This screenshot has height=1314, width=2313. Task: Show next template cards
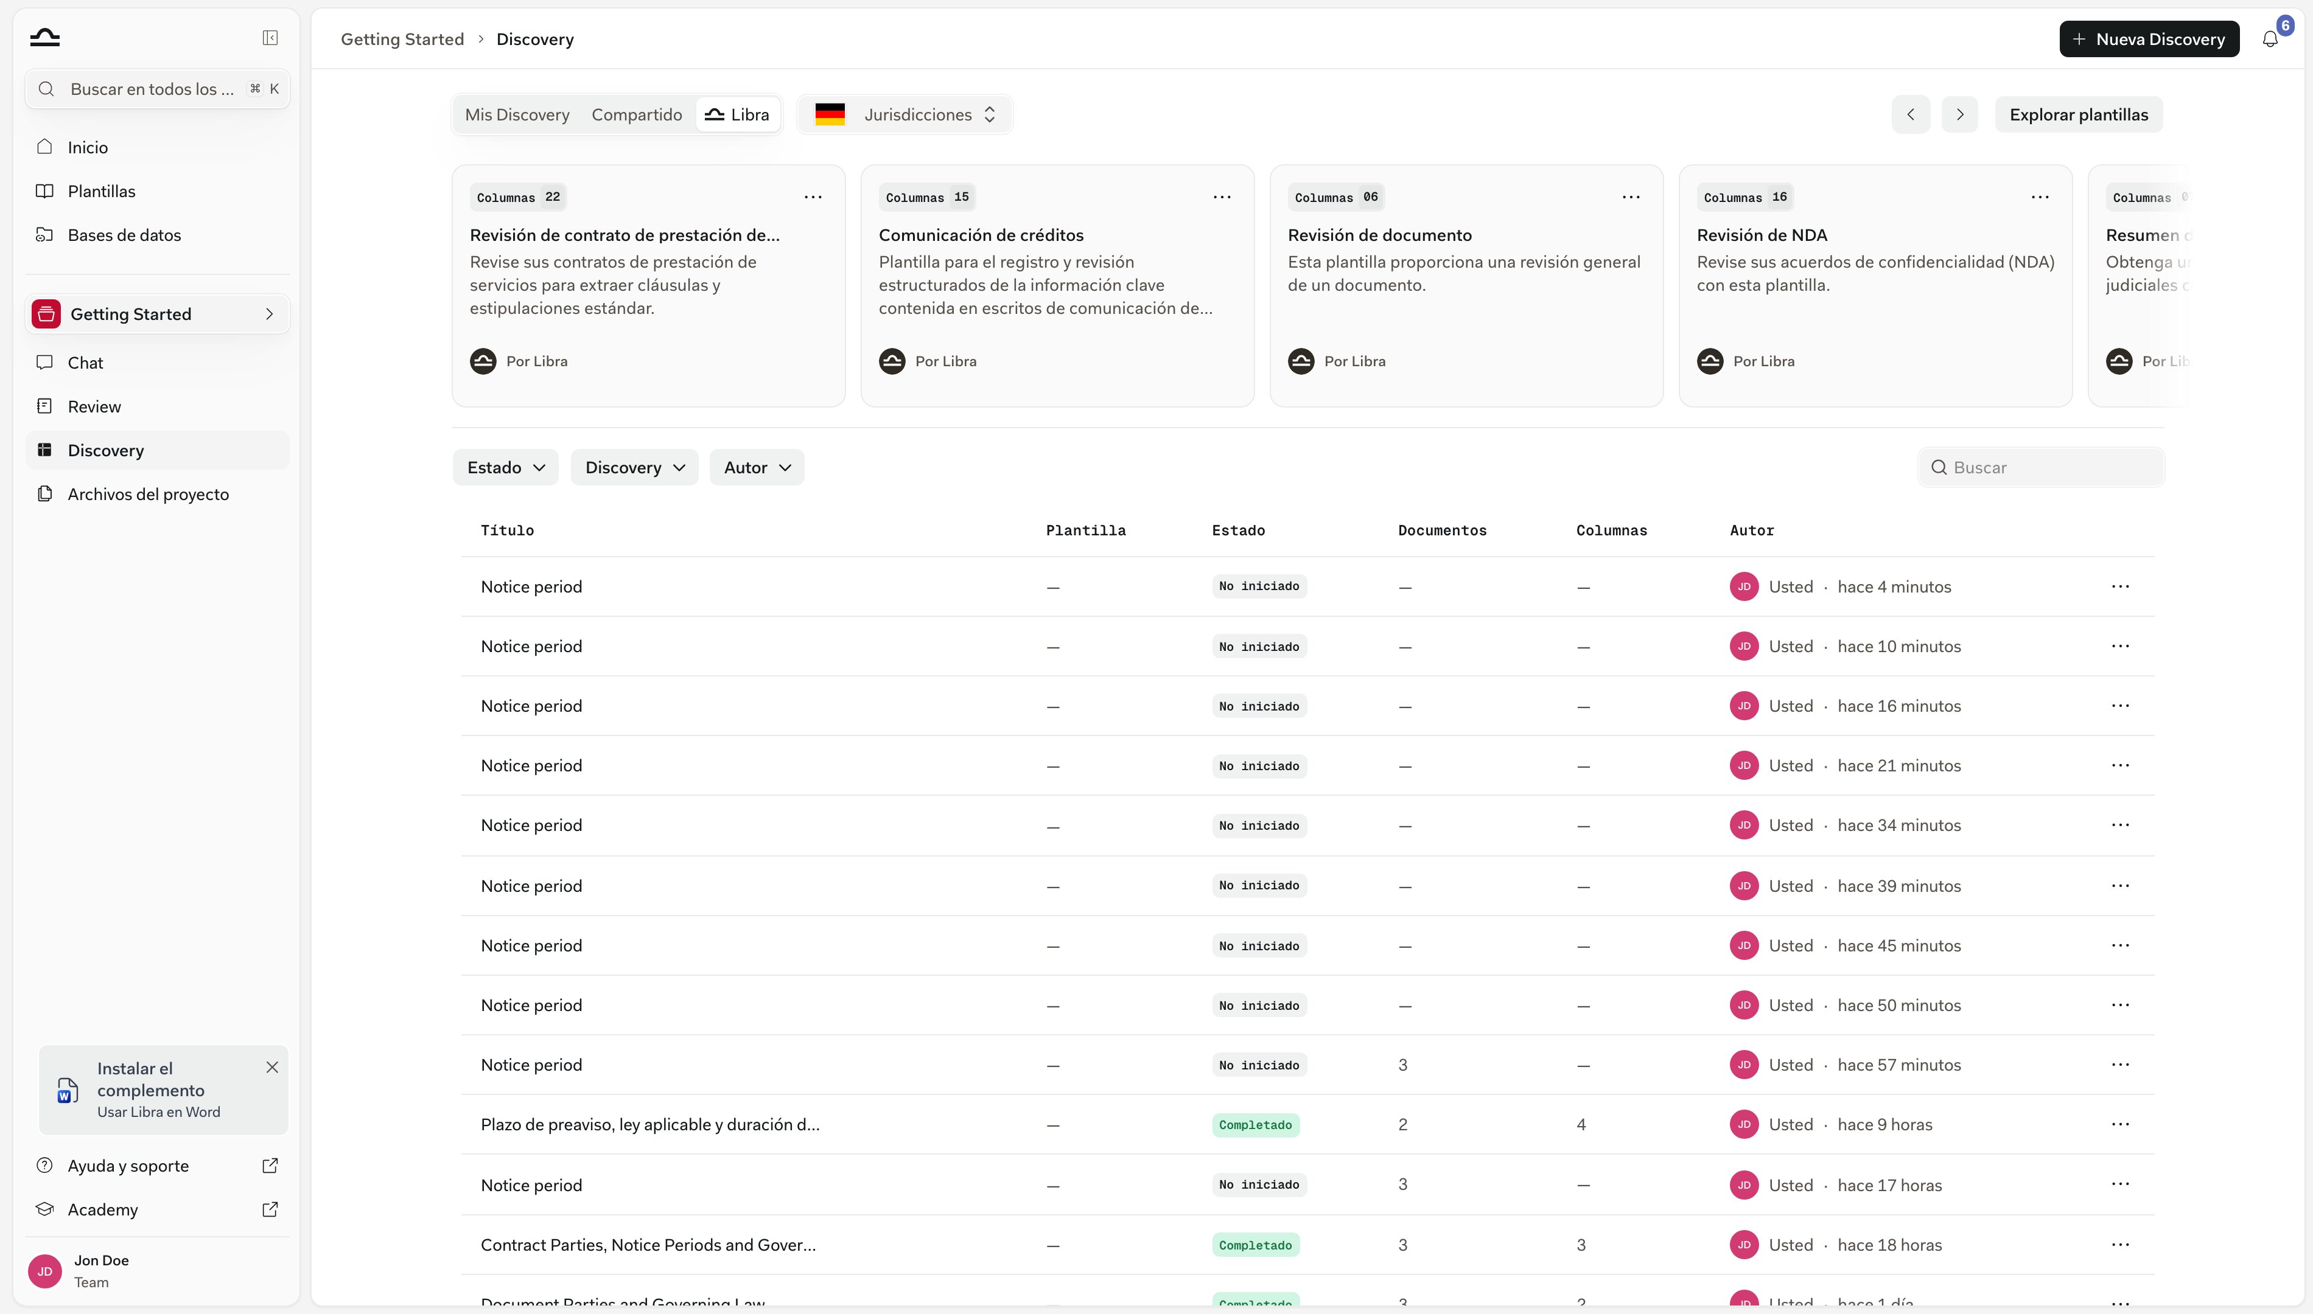pos(1959,114)
